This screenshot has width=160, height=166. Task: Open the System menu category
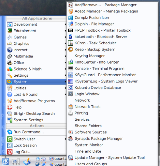[36, 82]
